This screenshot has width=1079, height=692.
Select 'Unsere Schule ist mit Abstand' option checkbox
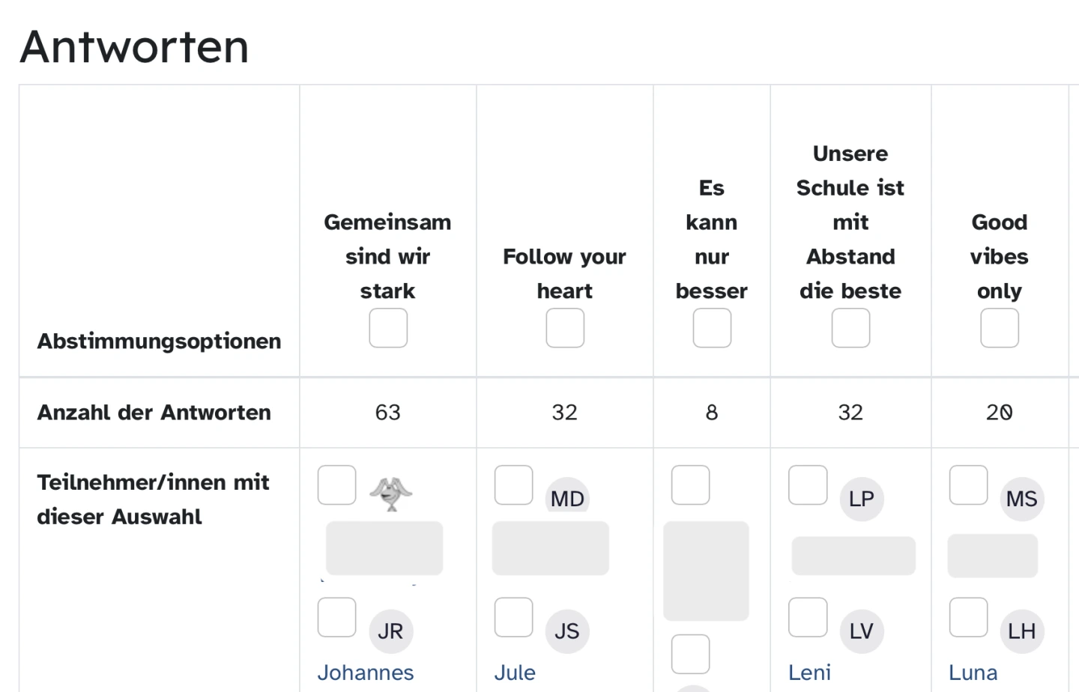(x=850, y=328)
